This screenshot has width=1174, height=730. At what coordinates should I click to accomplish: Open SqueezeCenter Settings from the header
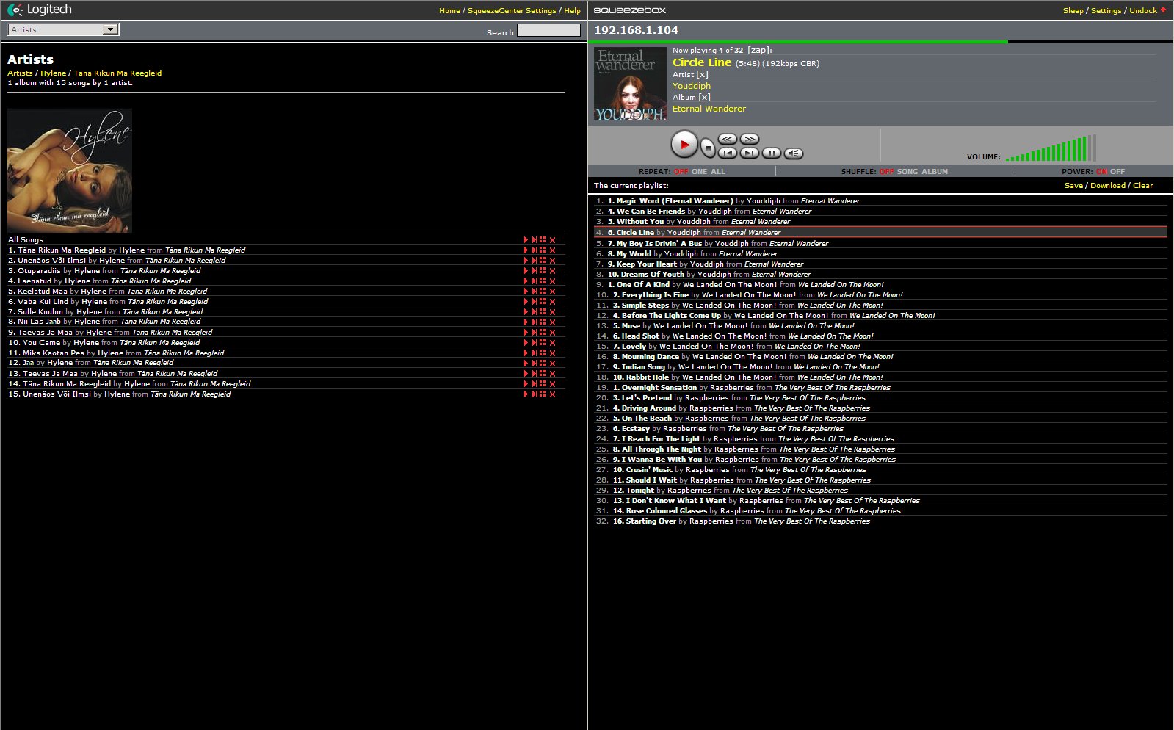[512, 11]
